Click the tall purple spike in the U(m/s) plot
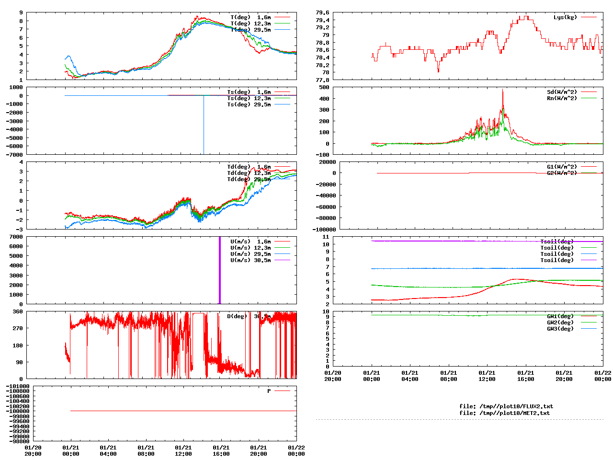This screenshot has width=613, height=460. tap(220, 270)
